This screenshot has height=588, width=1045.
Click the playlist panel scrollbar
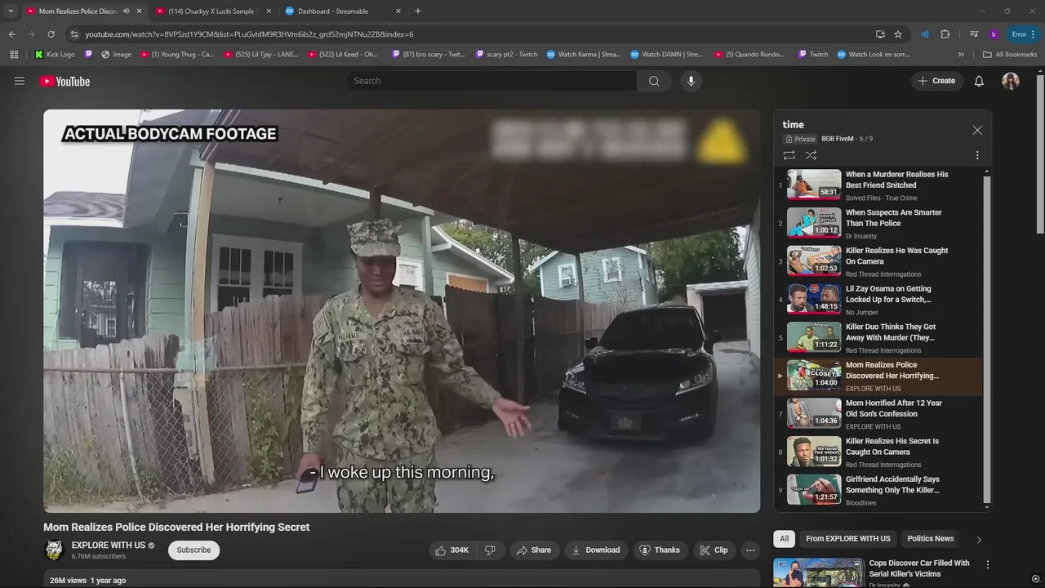point(987,340)
